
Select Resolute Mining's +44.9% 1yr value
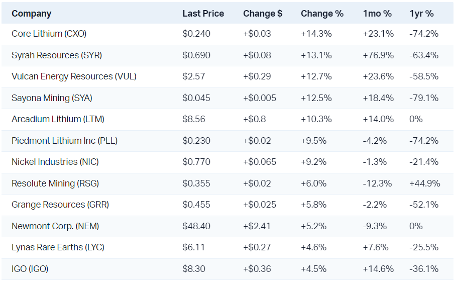coord(424,183)
